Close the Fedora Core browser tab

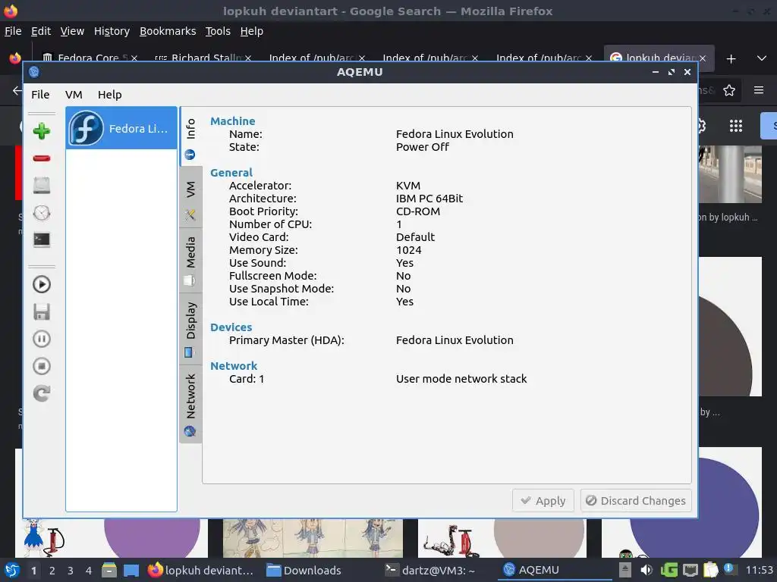[x=134, y=58]
